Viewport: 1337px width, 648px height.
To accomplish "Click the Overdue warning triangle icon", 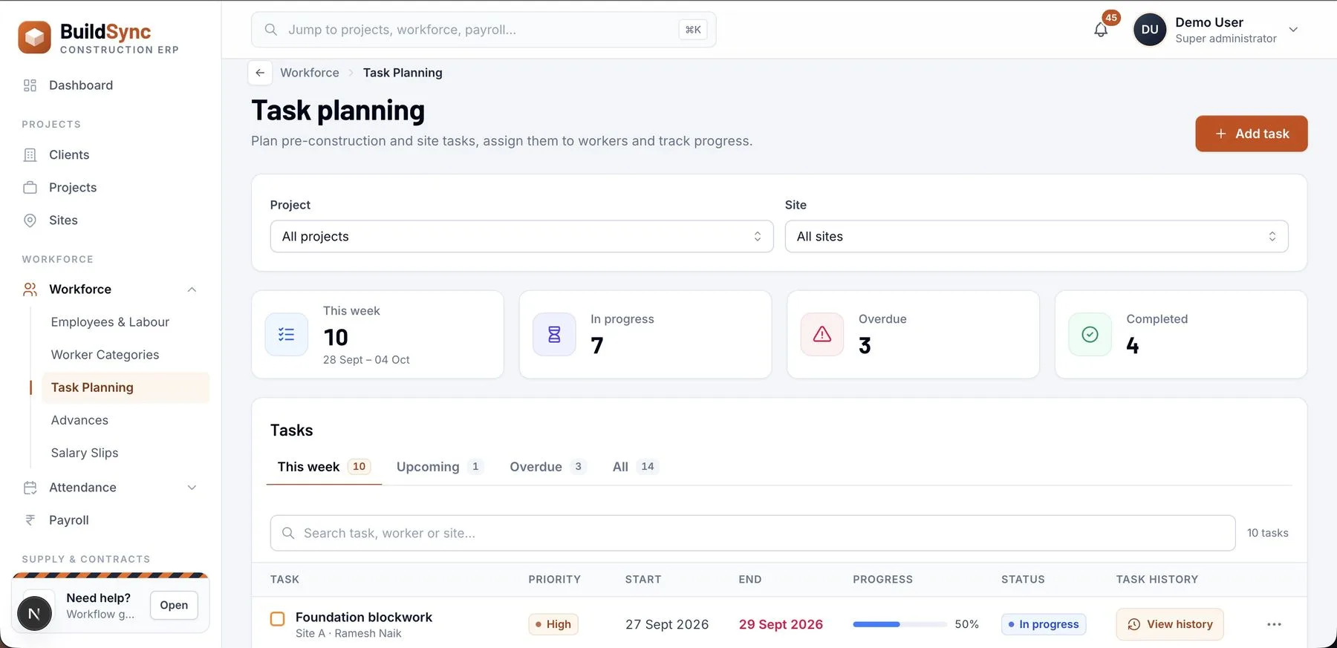I will pos(822,335).
